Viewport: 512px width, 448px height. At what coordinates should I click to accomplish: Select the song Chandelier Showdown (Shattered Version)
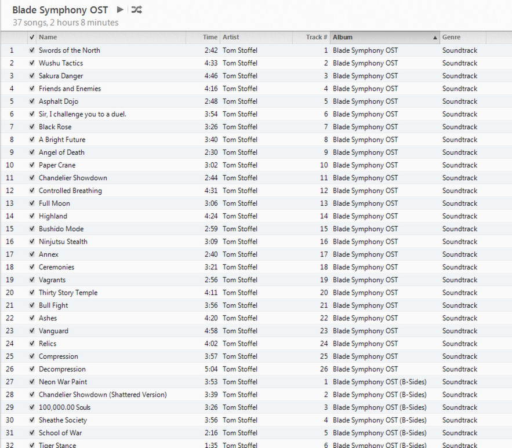click(x=103, y=395)
